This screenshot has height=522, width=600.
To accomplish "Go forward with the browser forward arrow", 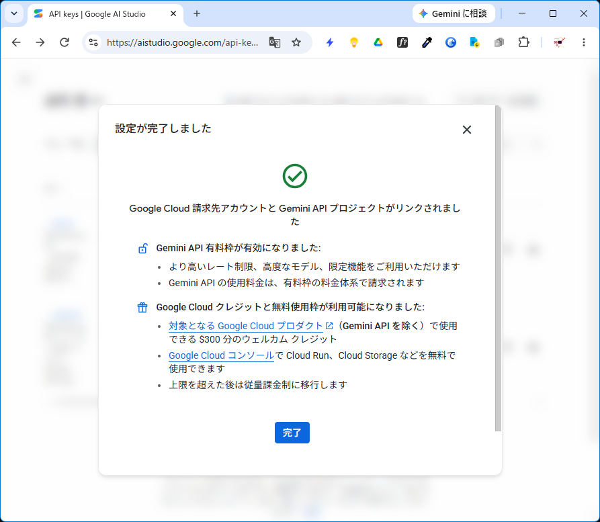I will pyautogui.click(x=40, y=42).
